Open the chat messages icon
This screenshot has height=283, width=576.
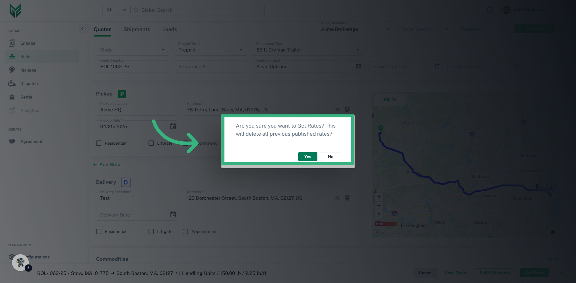[490, 10]
